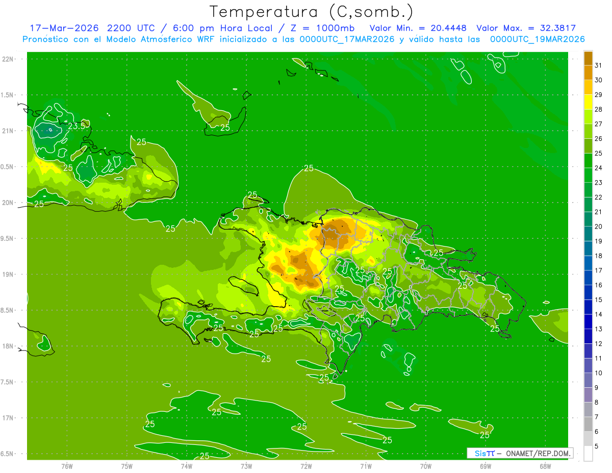Click the legend swatch between 24 and 25
The width and height of the screenshot is (612, 473).
[588, 160]
